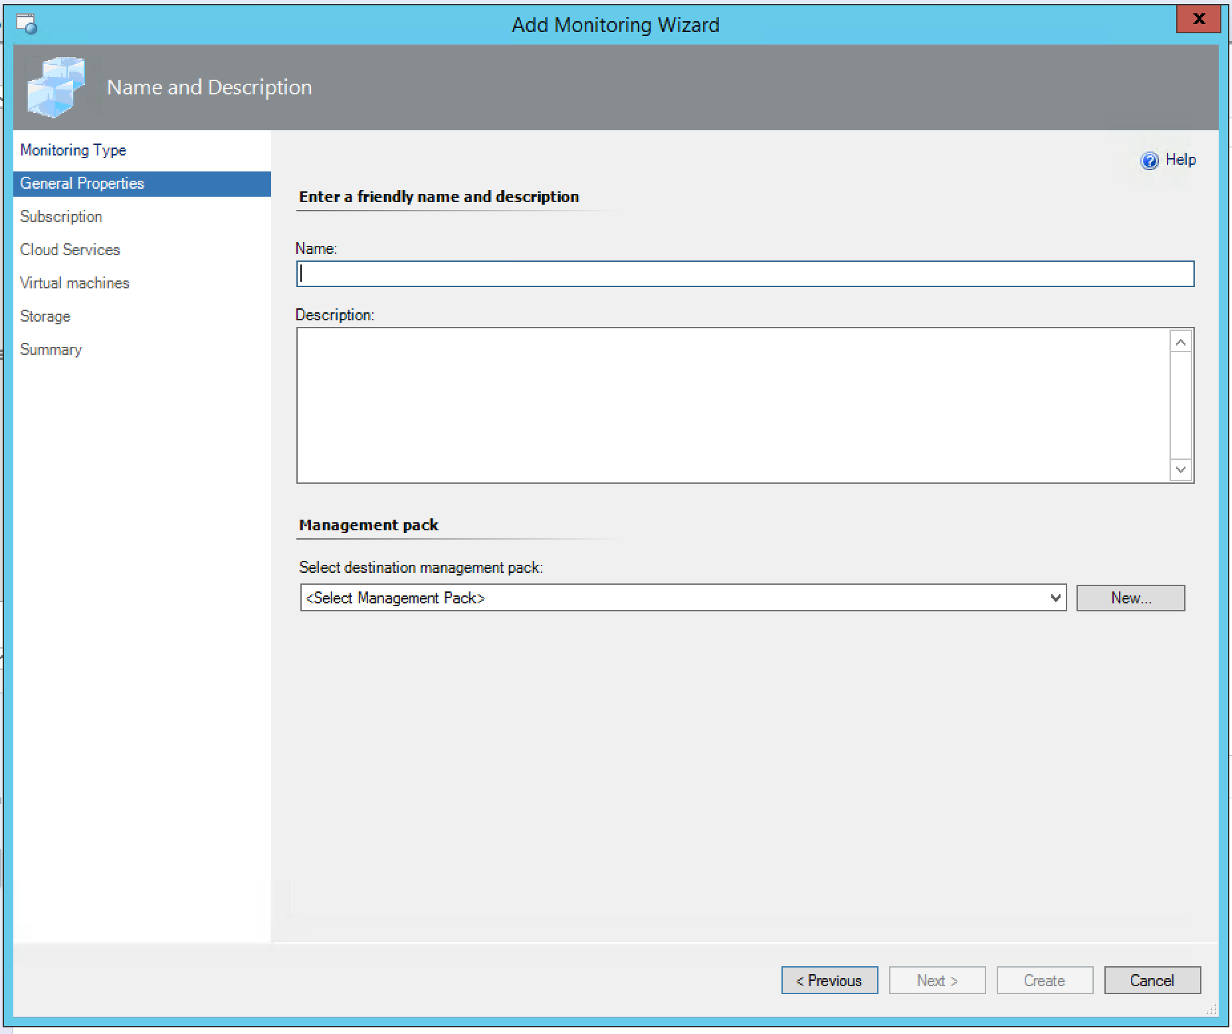The width and height of the screenshot is (1232, 1034).
Task: Select General Properties step in sidebar
Action: coord(82,184)
